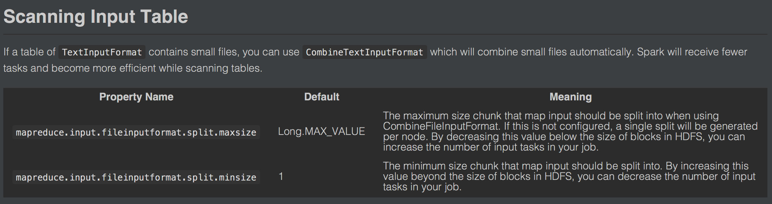Viewport: 772px width, 204px height.
Task: Click the Long.MAX_VALUE default value
Action: coord(321,131)
